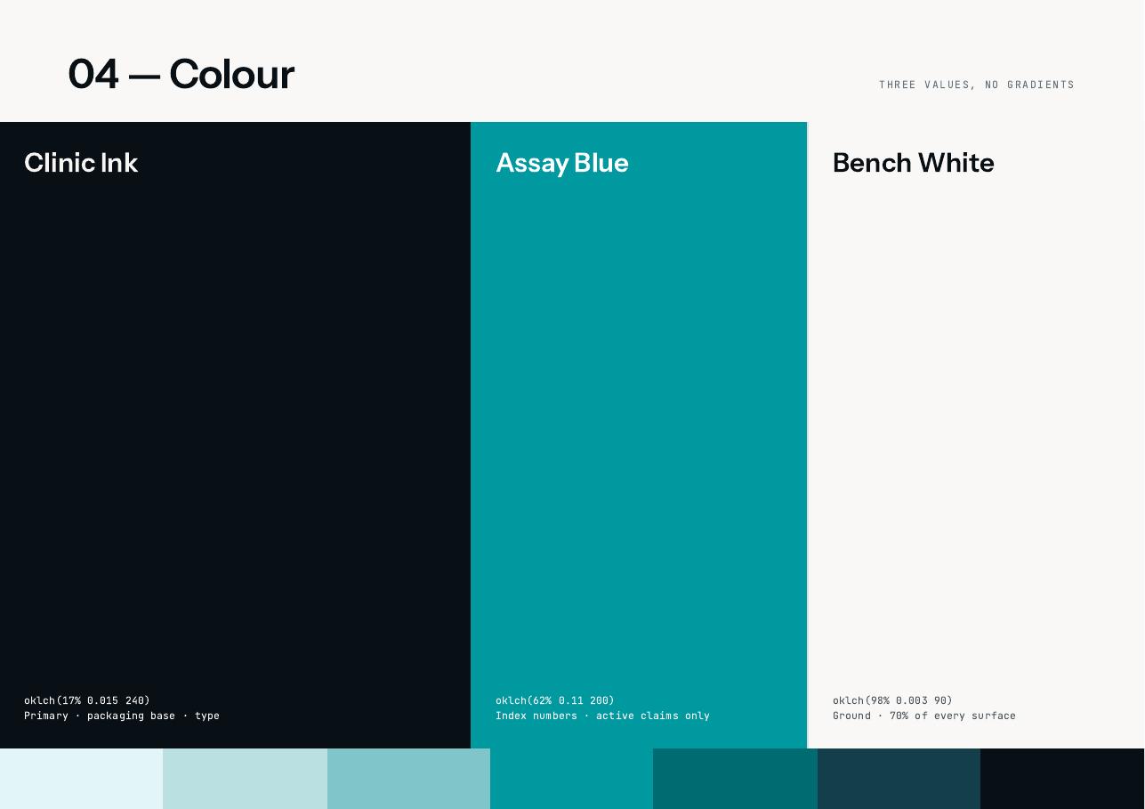1145x809 pixels.
Task: Pick the near-black ink swatch in bottom strip
Action: click(x=1063, y=779)
